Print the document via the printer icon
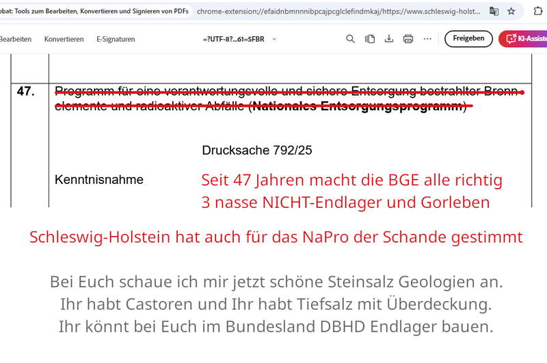Screen dimensions: 547x363 click(x=408, y=39)
